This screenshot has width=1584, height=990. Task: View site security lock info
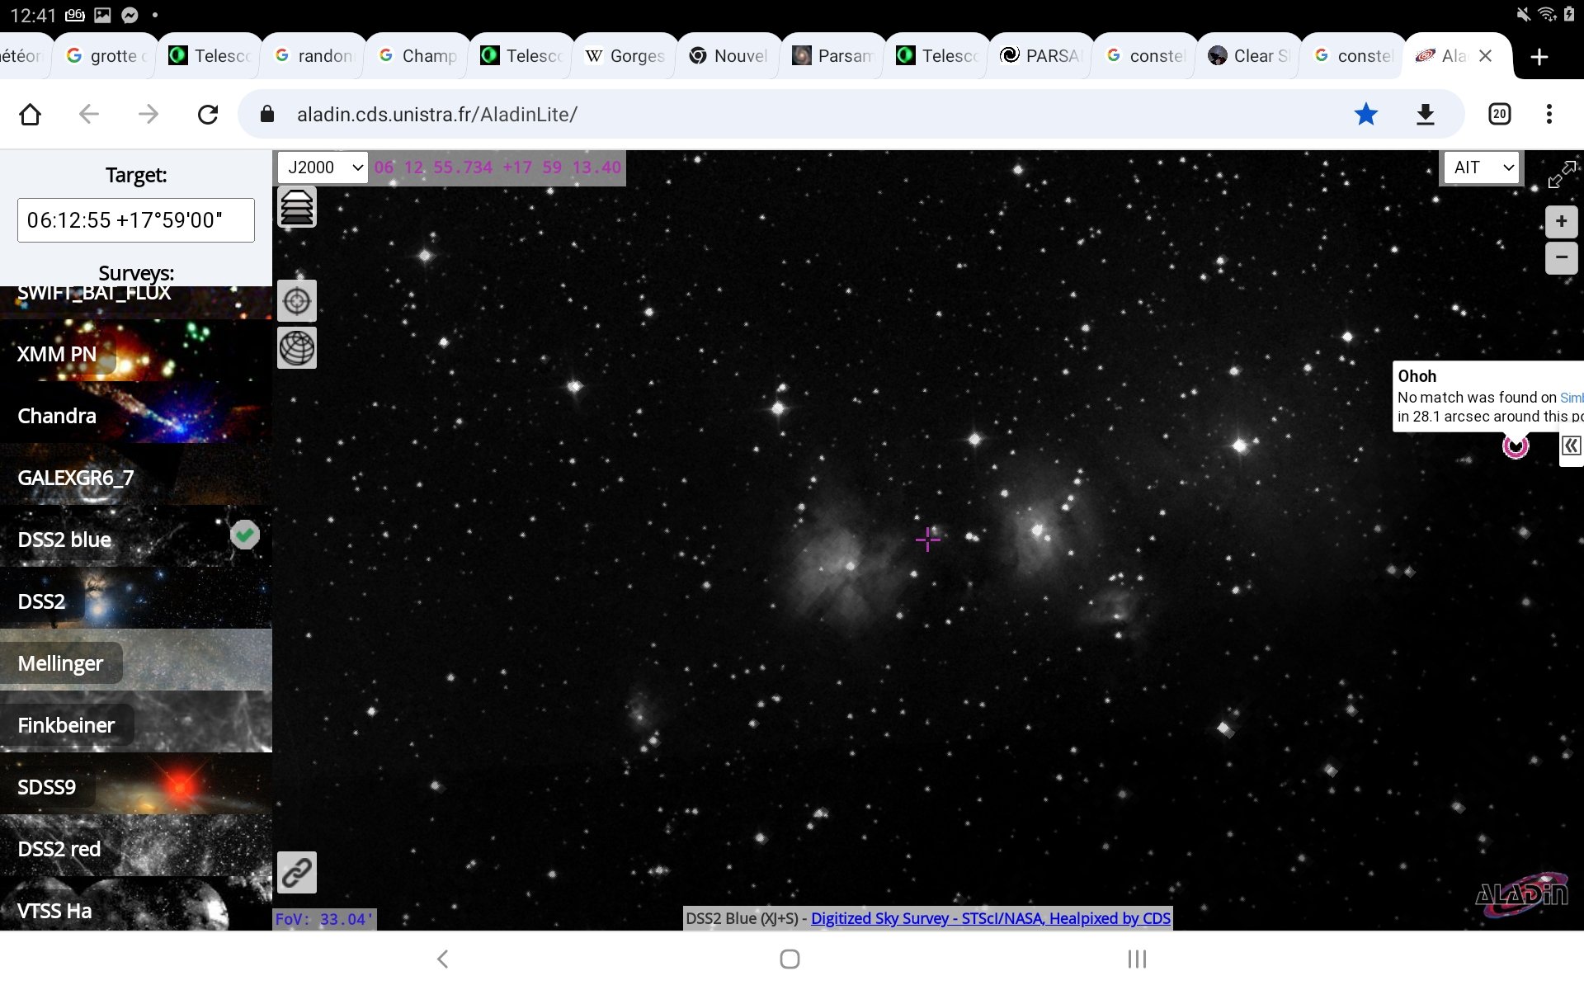(x=266, y=114)
